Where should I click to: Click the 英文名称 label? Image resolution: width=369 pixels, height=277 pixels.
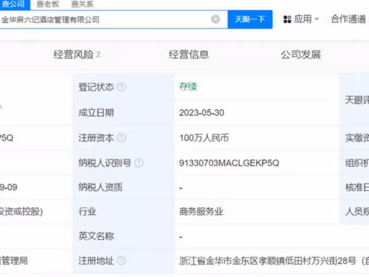pyautogui.click(x=96, y=236)
